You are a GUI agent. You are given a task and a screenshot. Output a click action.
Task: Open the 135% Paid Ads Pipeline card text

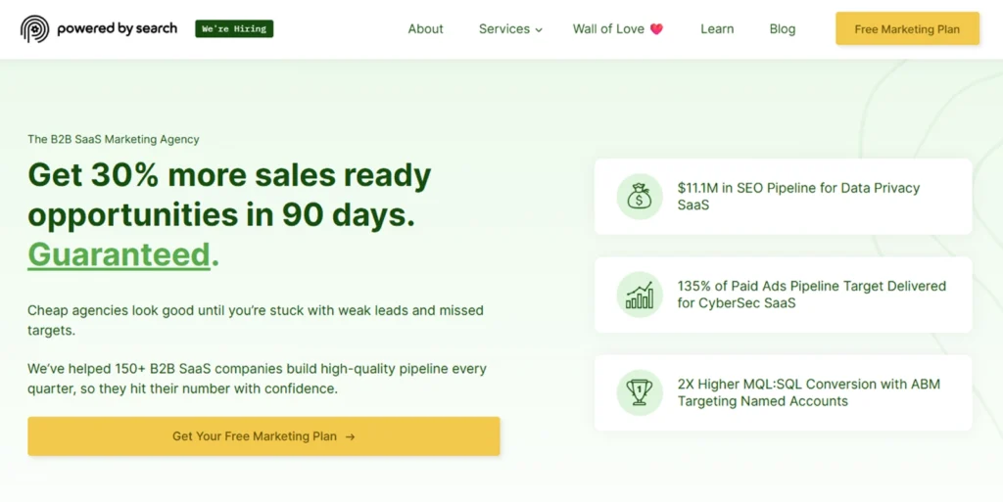(811, 295)
